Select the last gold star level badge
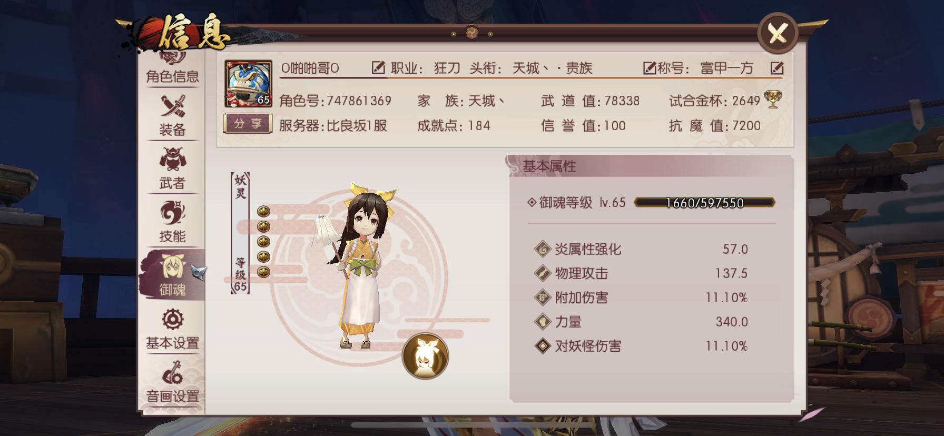Image resolution: width=944 pixels, height=436 pixels. [263, 272]
